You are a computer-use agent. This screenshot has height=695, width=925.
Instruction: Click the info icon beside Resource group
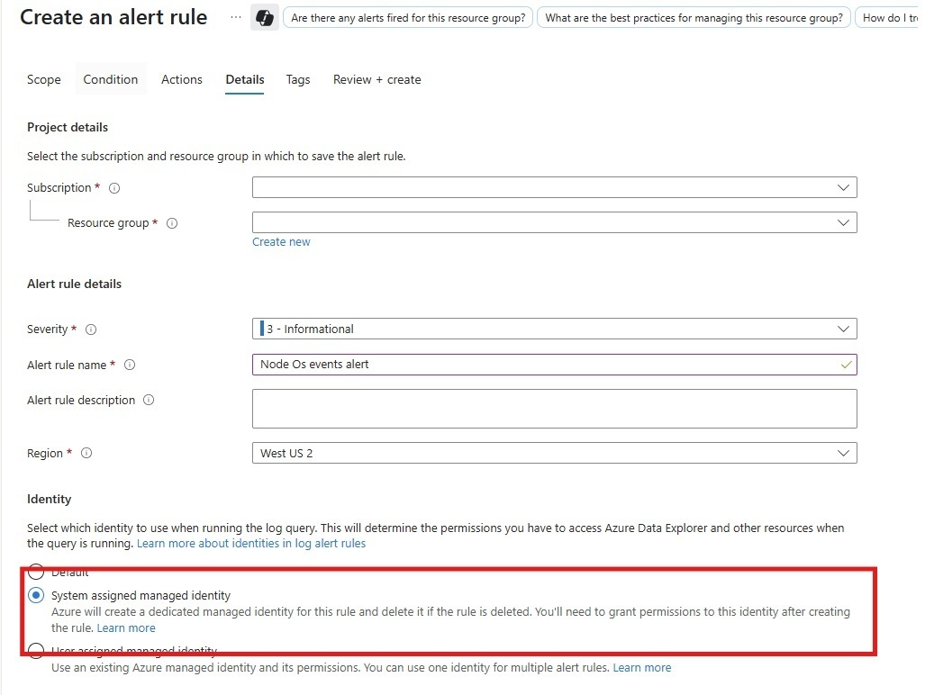pyautogui.click(x=172, y=222)
